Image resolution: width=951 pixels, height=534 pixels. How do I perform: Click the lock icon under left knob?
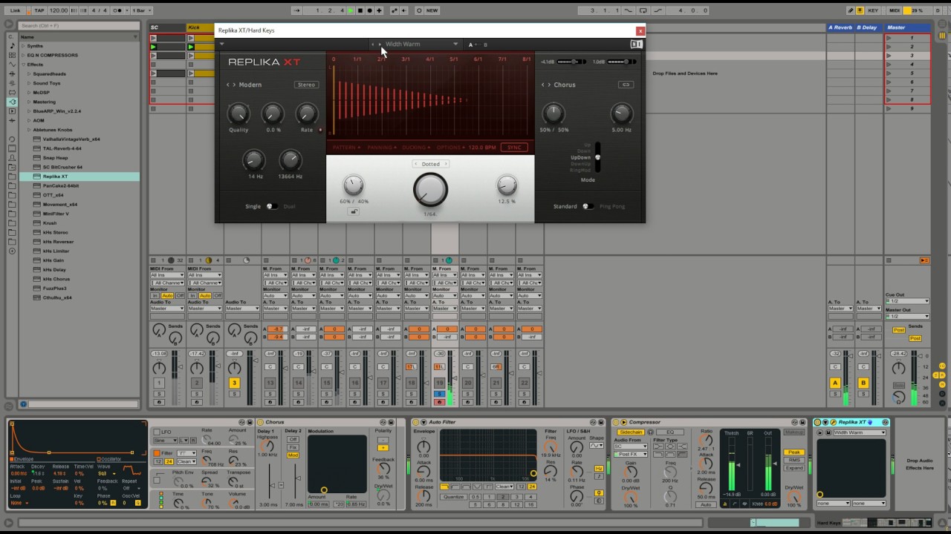354,211
